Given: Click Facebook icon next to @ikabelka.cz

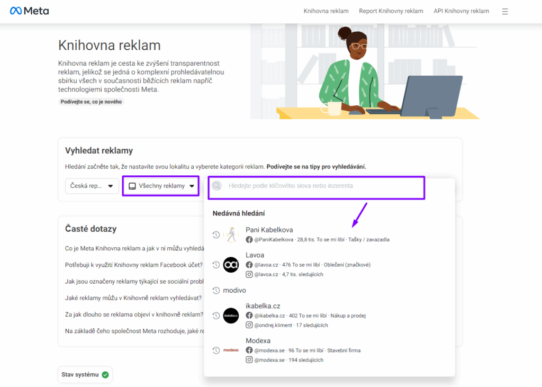Looking at the screenshot, I should (x=249, y=316).
